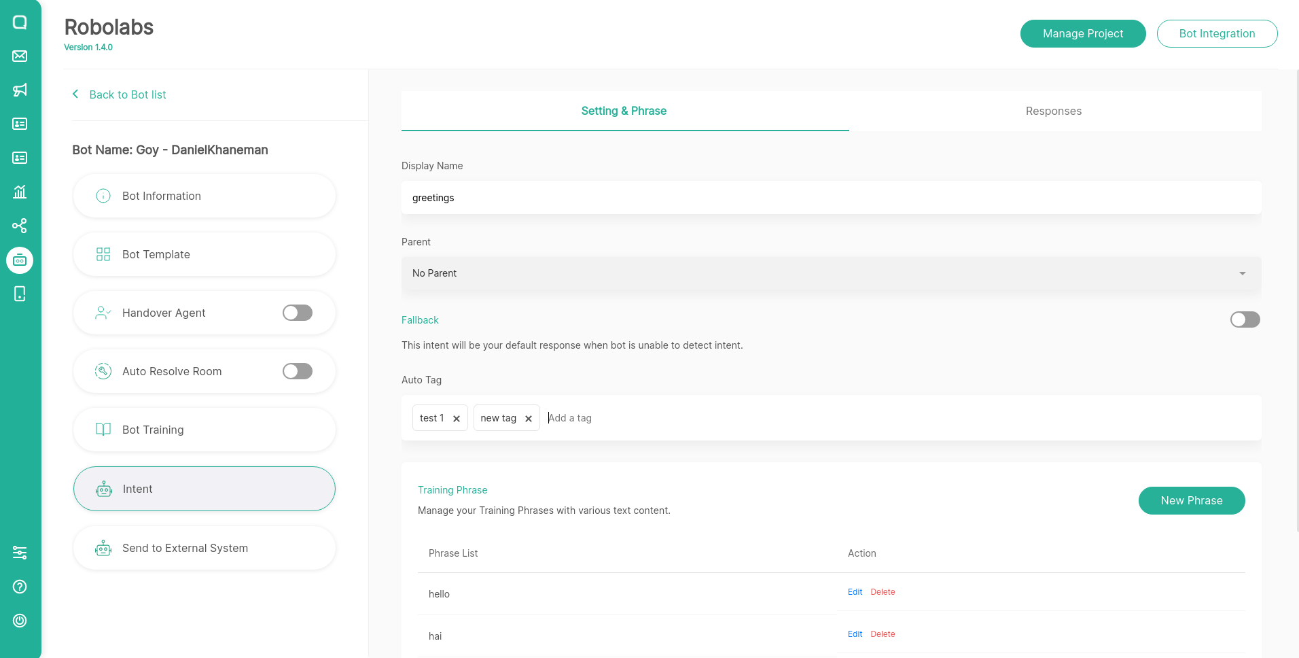Viewport: 1299px width, 658px height.
Task: Click the integration nodes sidebar icon
Action: pos(20,226)
